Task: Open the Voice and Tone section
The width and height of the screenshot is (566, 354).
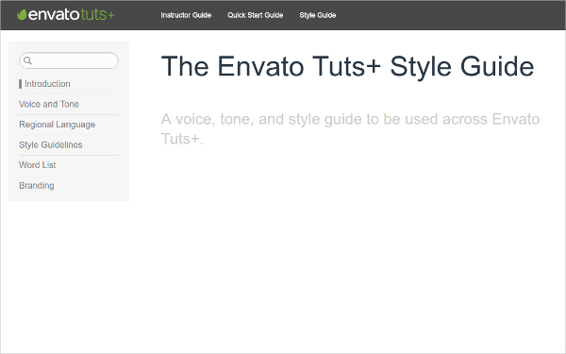Action: (x=49, y=104)
